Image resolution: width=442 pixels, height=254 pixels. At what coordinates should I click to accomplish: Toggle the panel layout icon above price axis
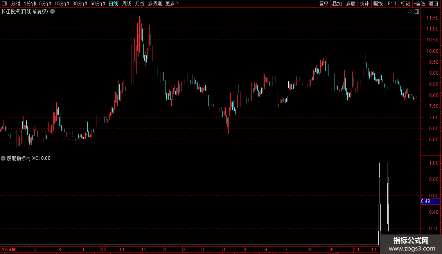(417, 12)
